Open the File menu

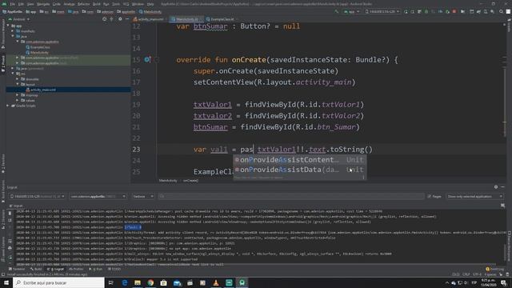(x=13, y=4)
